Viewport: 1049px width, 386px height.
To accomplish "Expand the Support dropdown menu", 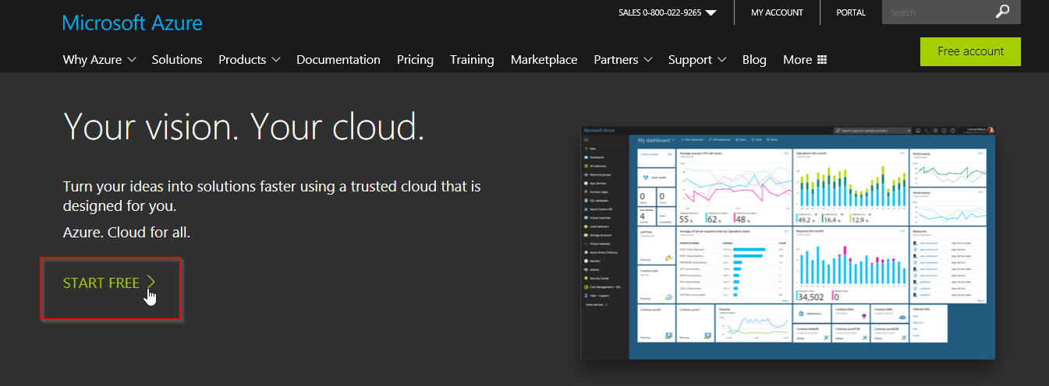I will (696, 60).
